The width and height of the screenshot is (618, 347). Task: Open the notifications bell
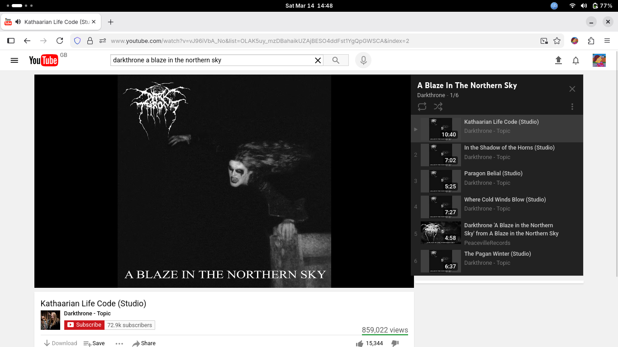point(575,60)
